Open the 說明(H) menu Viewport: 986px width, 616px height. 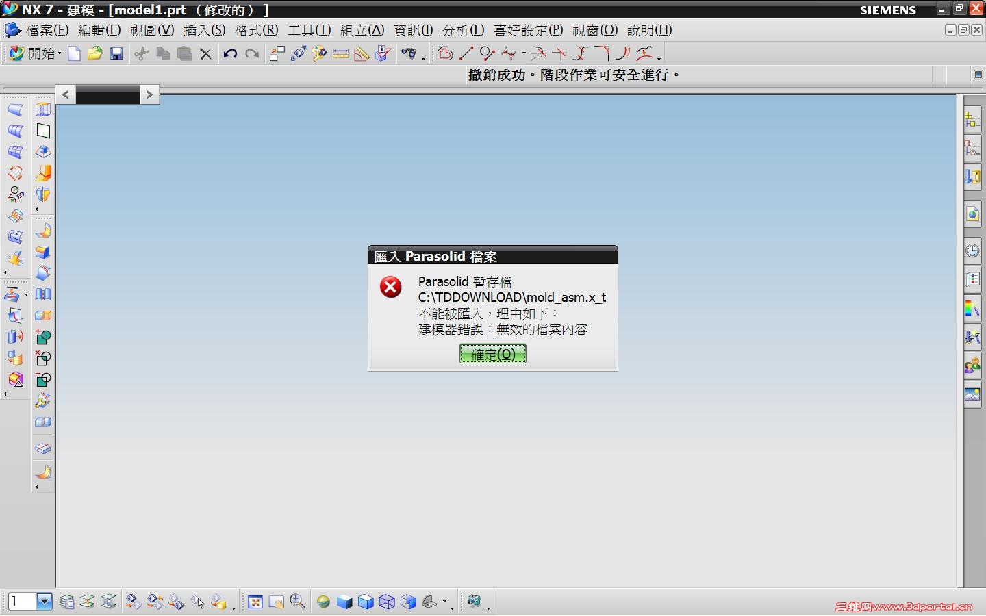coord(649,30)
